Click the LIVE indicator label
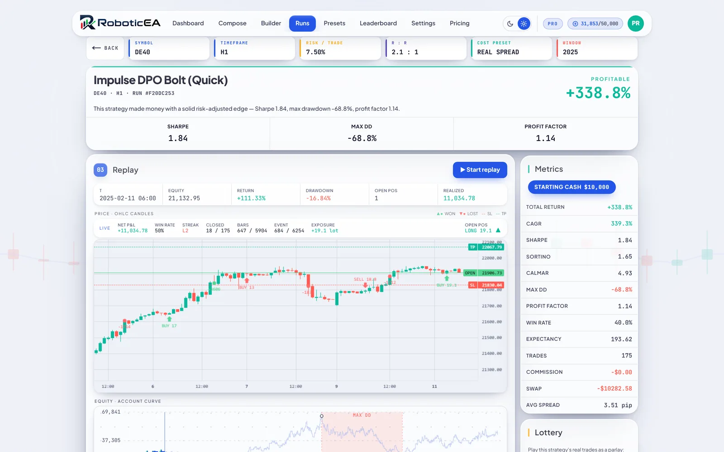Image resolution: width=724 pixels, height=452 pixels. (x=105, y=228)
